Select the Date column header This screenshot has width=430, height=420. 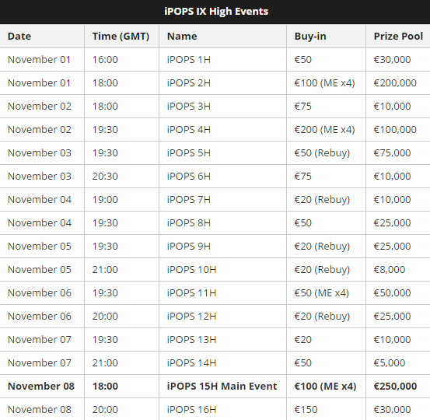[x=19, y=37]
